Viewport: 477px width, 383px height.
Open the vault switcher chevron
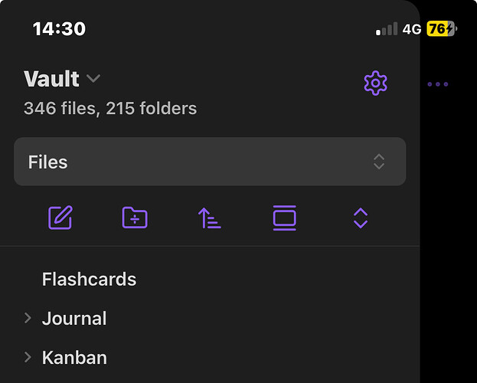coord(93,79)
